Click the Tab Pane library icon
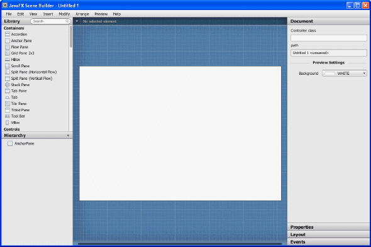The image size is (371, 247). [8, 91]
